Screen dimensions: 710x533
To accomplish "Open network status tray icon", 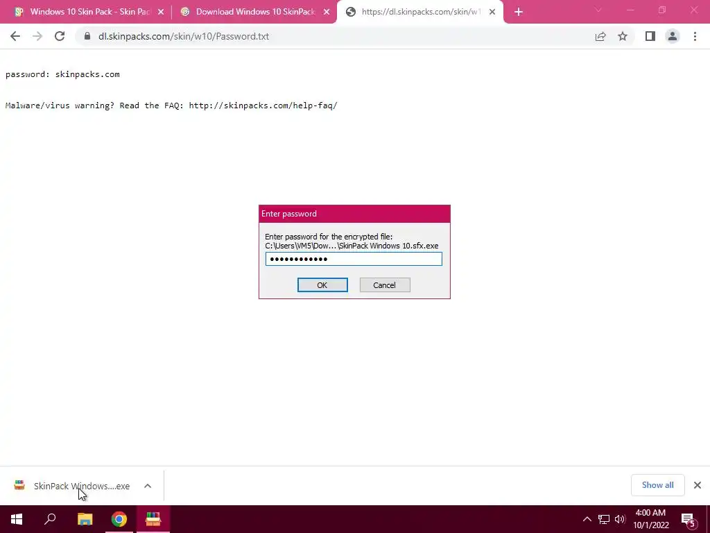I will (604, 519).
